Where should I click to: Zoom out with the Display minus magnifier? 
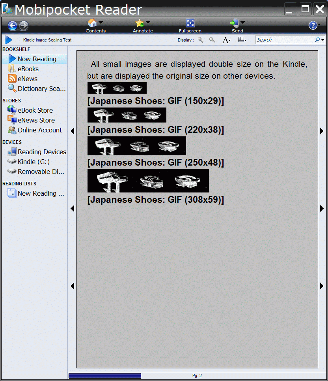pyautogui.click(x=201, y=40)
